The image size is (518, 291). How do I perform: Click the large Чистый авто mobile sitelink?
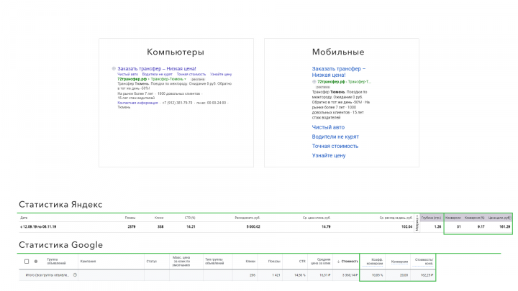tap(328, 127)
